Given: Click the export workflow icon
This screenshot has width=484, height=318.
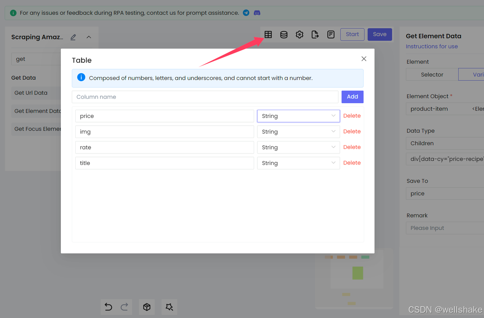Looking at the screenshot, I should (x=315, y=34).
